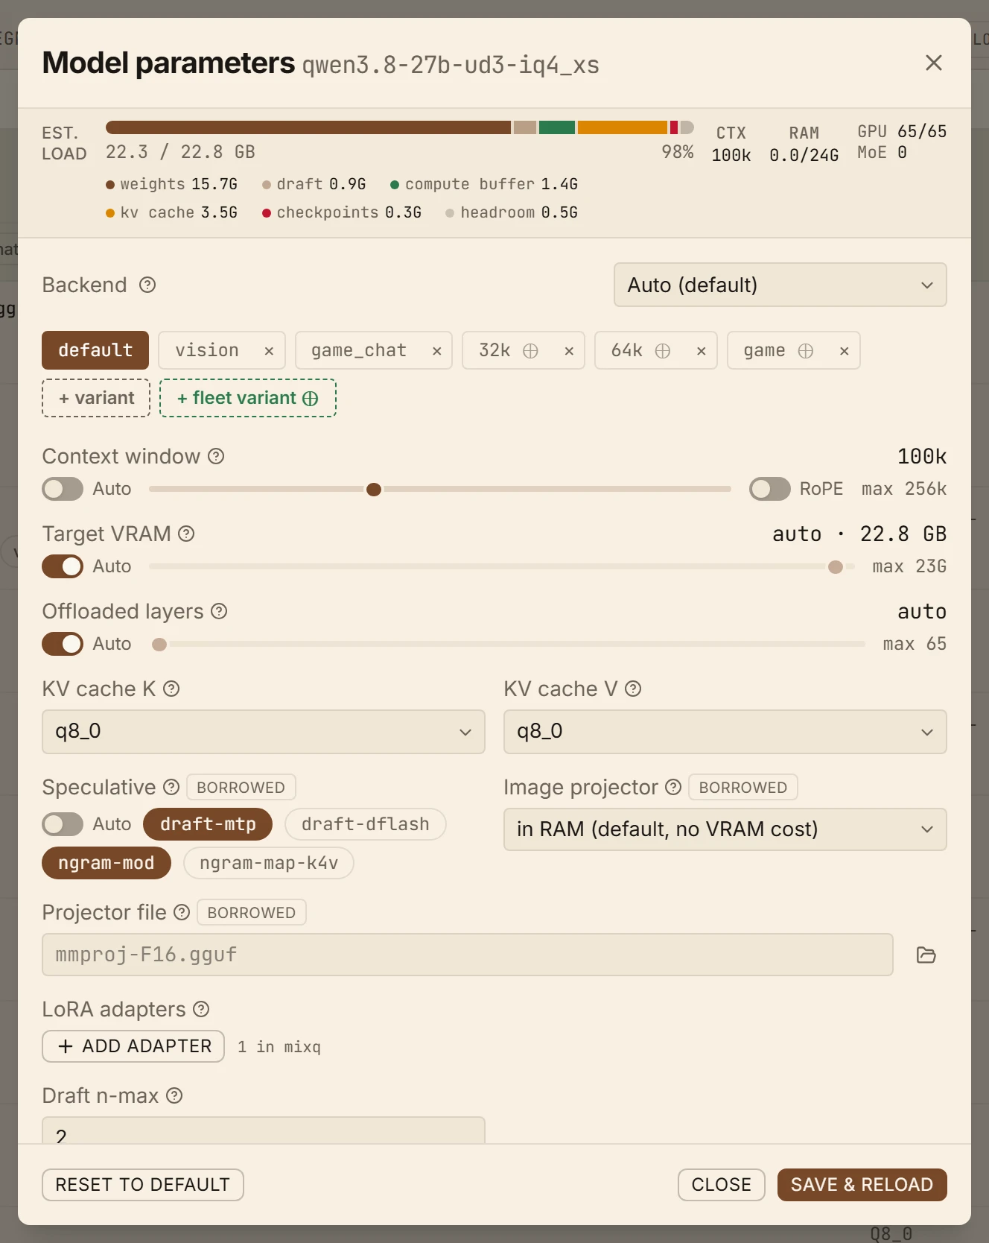Viewport: 989px width, 1243px height.
Task: Remove the game_chat variant
Action: click(x=437, y=351)
